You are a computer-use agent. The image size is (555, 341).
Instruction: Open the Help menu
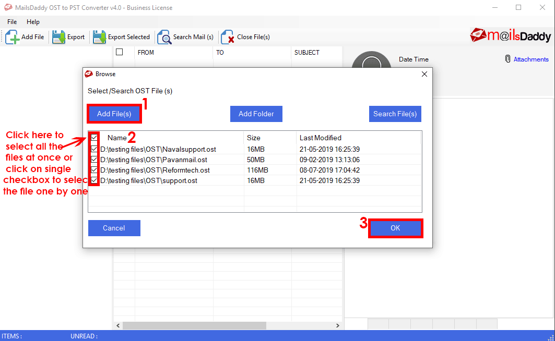[33, 22]
